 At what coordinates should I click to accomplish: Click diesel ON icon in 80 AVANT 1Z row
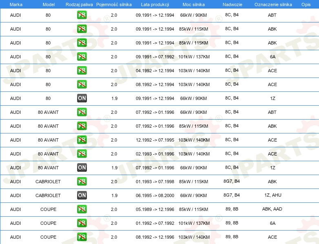(x=82, y=167)
